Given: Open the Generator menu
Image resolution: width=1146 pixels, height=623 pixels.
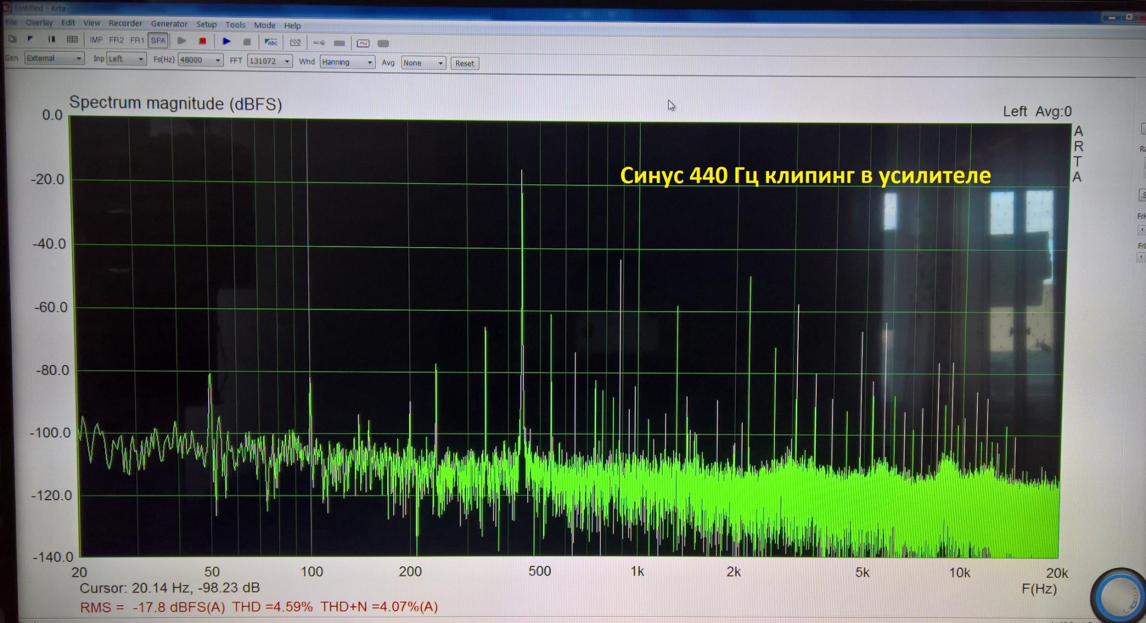Looking at the screenshot, I should pyautogui.click(x=169, y=24).
